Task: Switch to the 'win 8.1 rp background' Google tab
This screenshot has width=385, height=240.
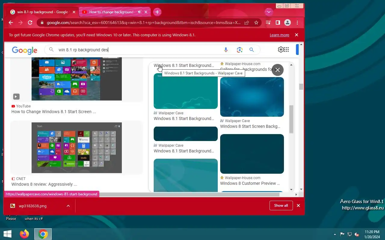Action: coord(42,12)
